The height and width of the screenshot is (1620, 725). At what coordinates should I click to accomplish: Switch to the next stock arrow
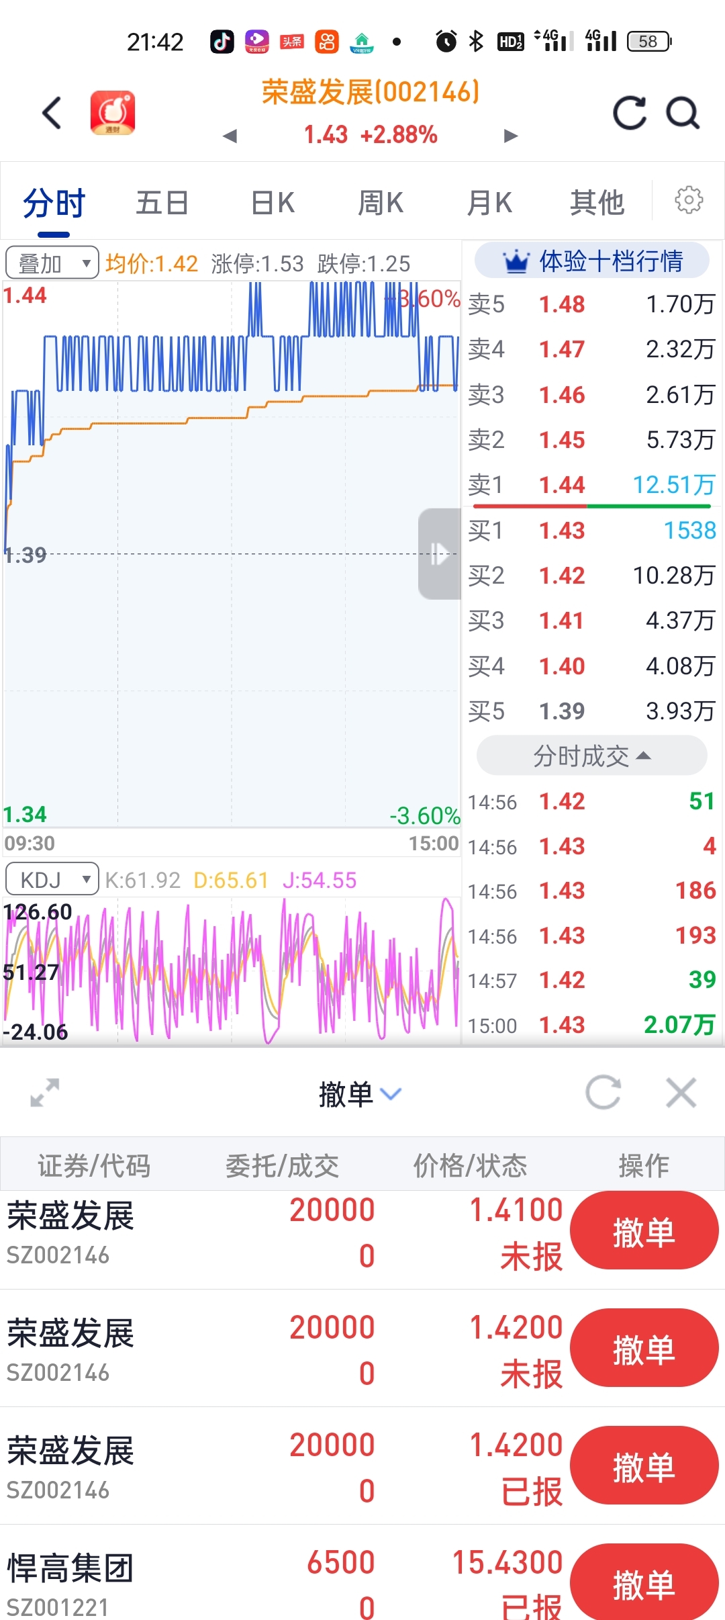pyautogui.click(x=511, y=136)
